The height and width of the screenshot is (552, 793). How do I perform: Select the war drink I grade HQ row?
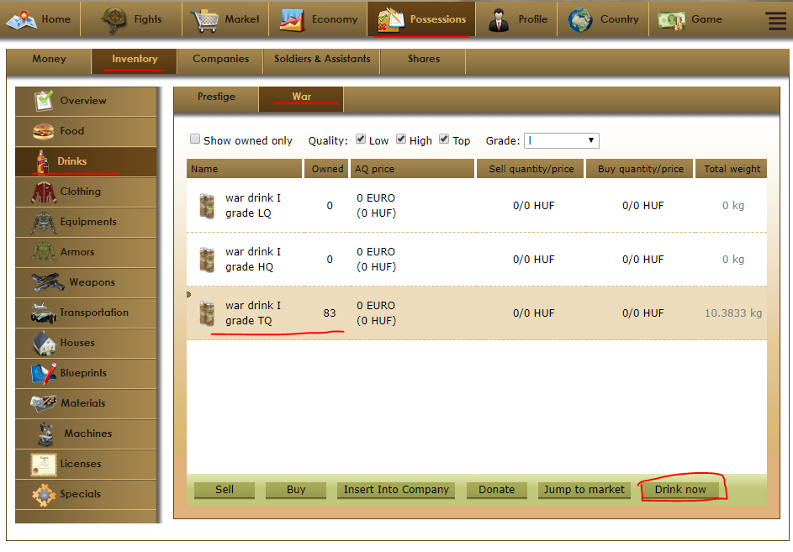coord(477,260)
